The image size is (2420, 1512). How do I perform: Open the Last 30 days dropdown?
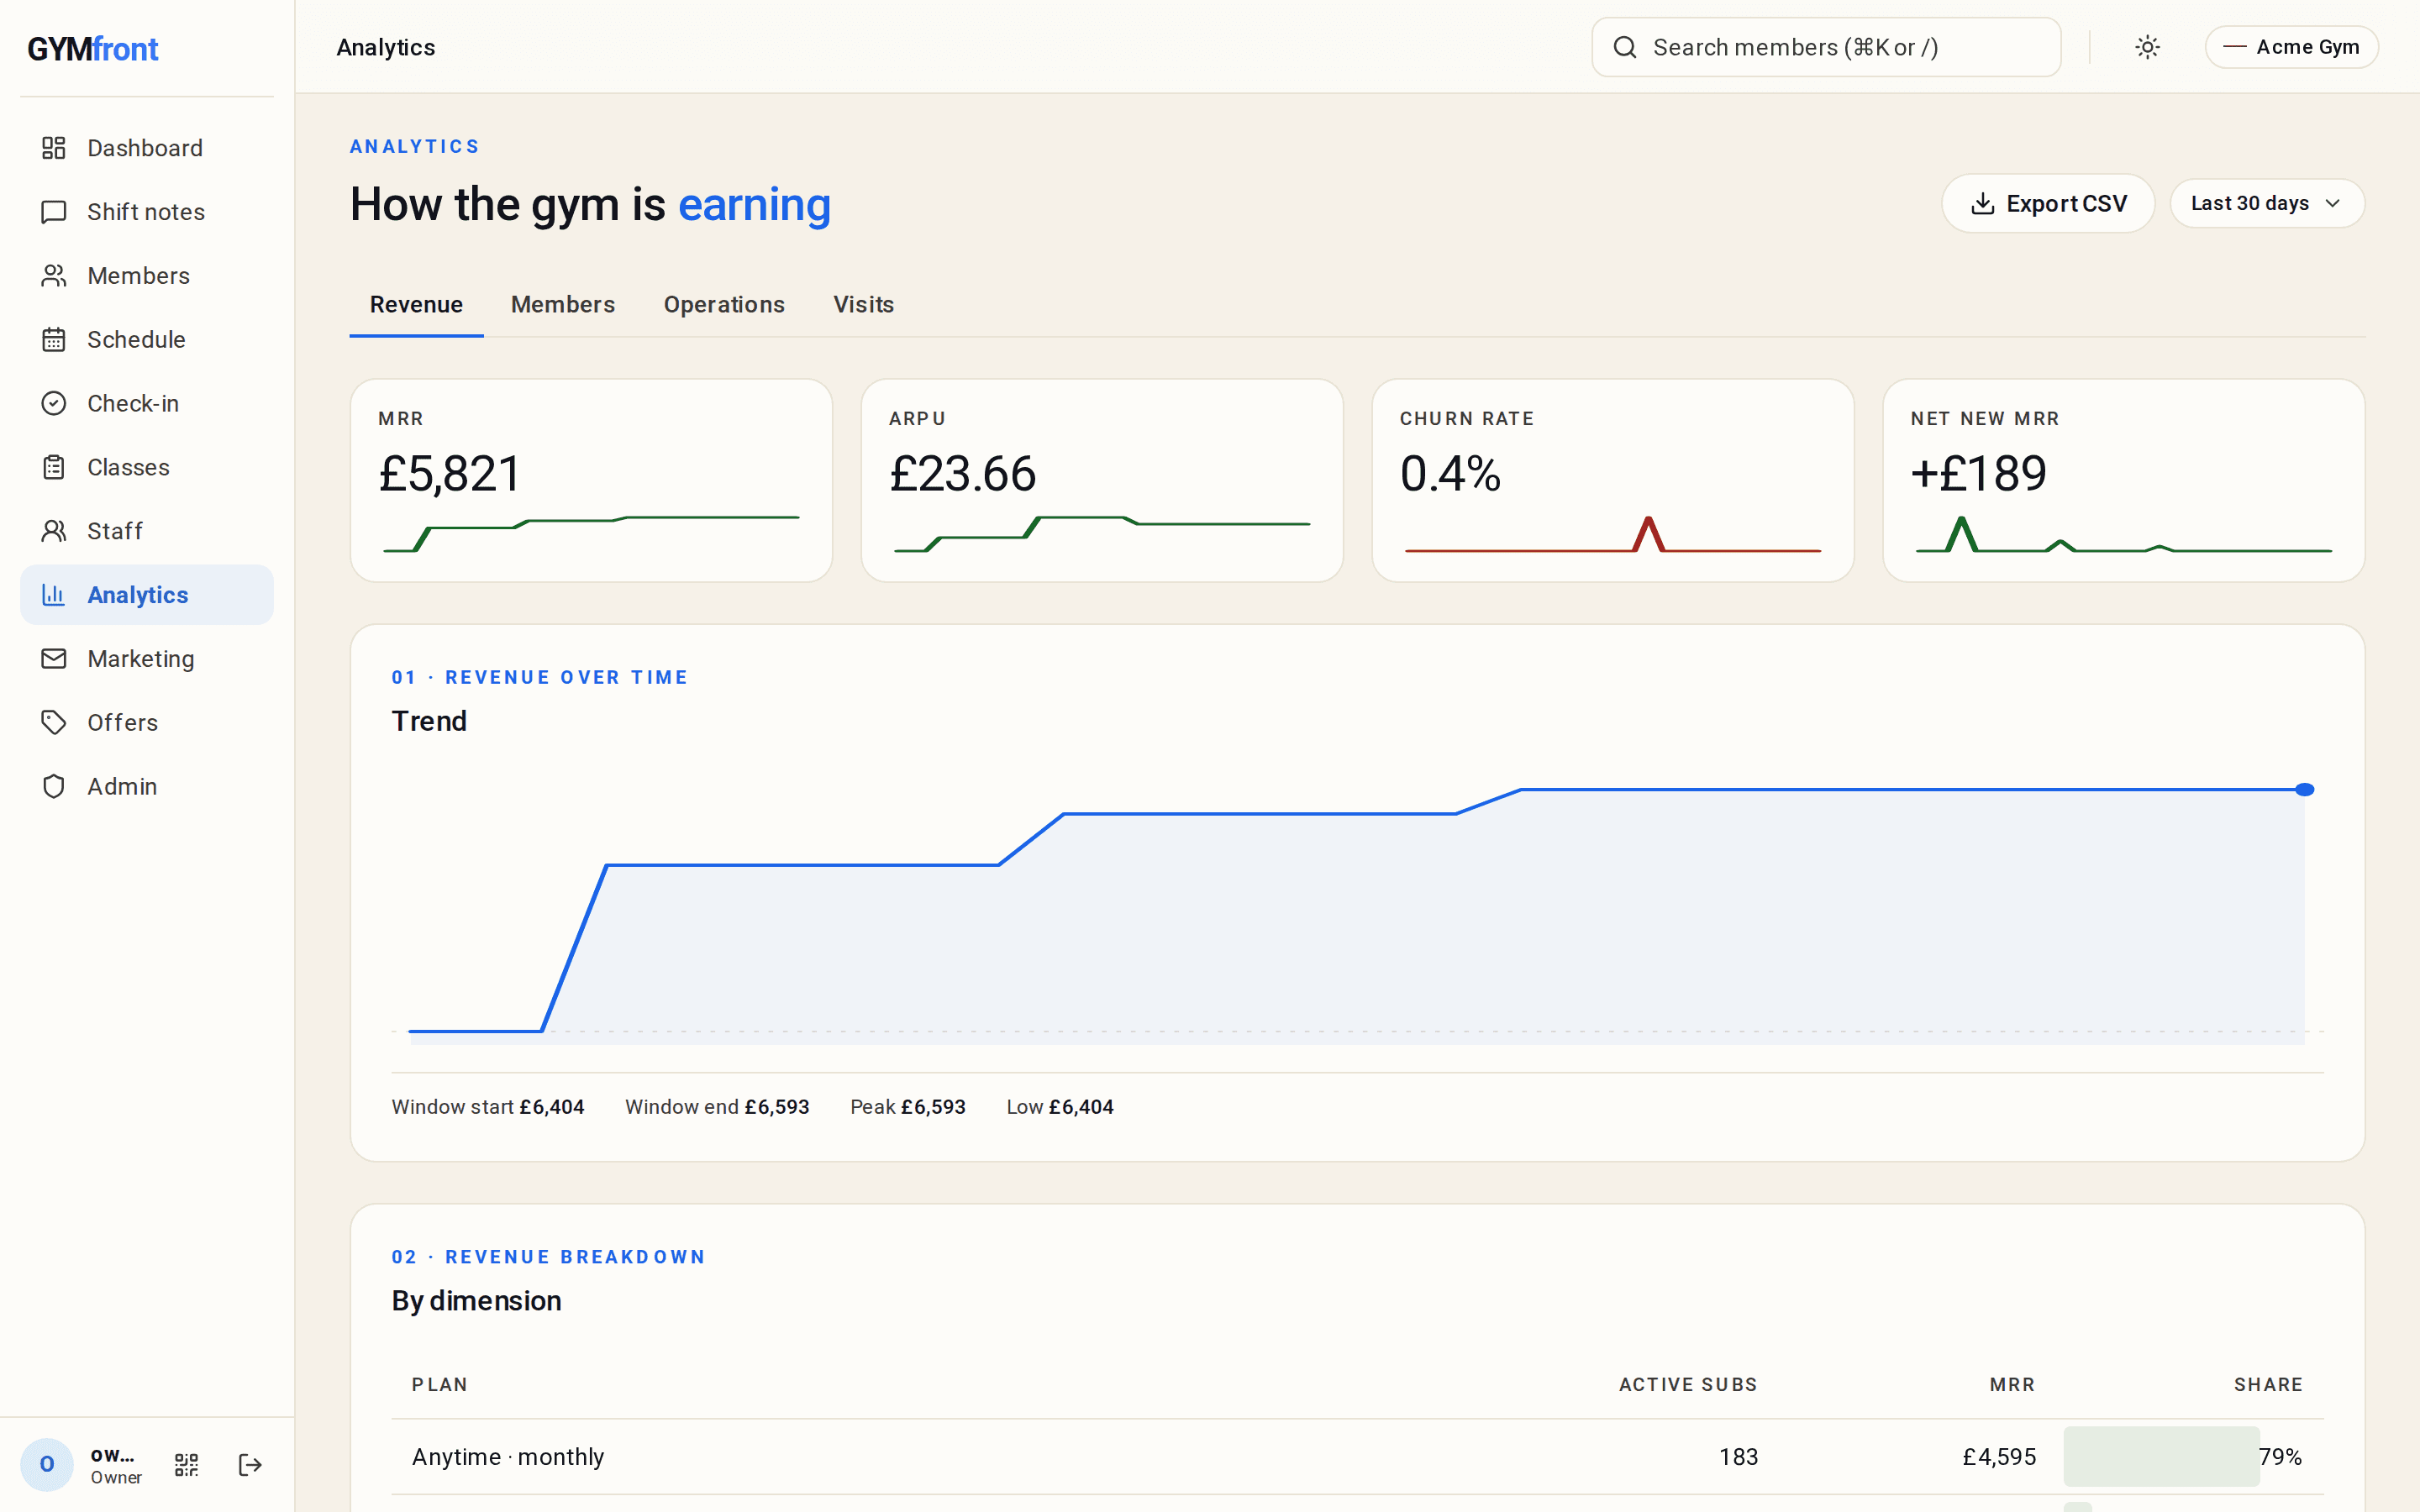[2266, 204]
